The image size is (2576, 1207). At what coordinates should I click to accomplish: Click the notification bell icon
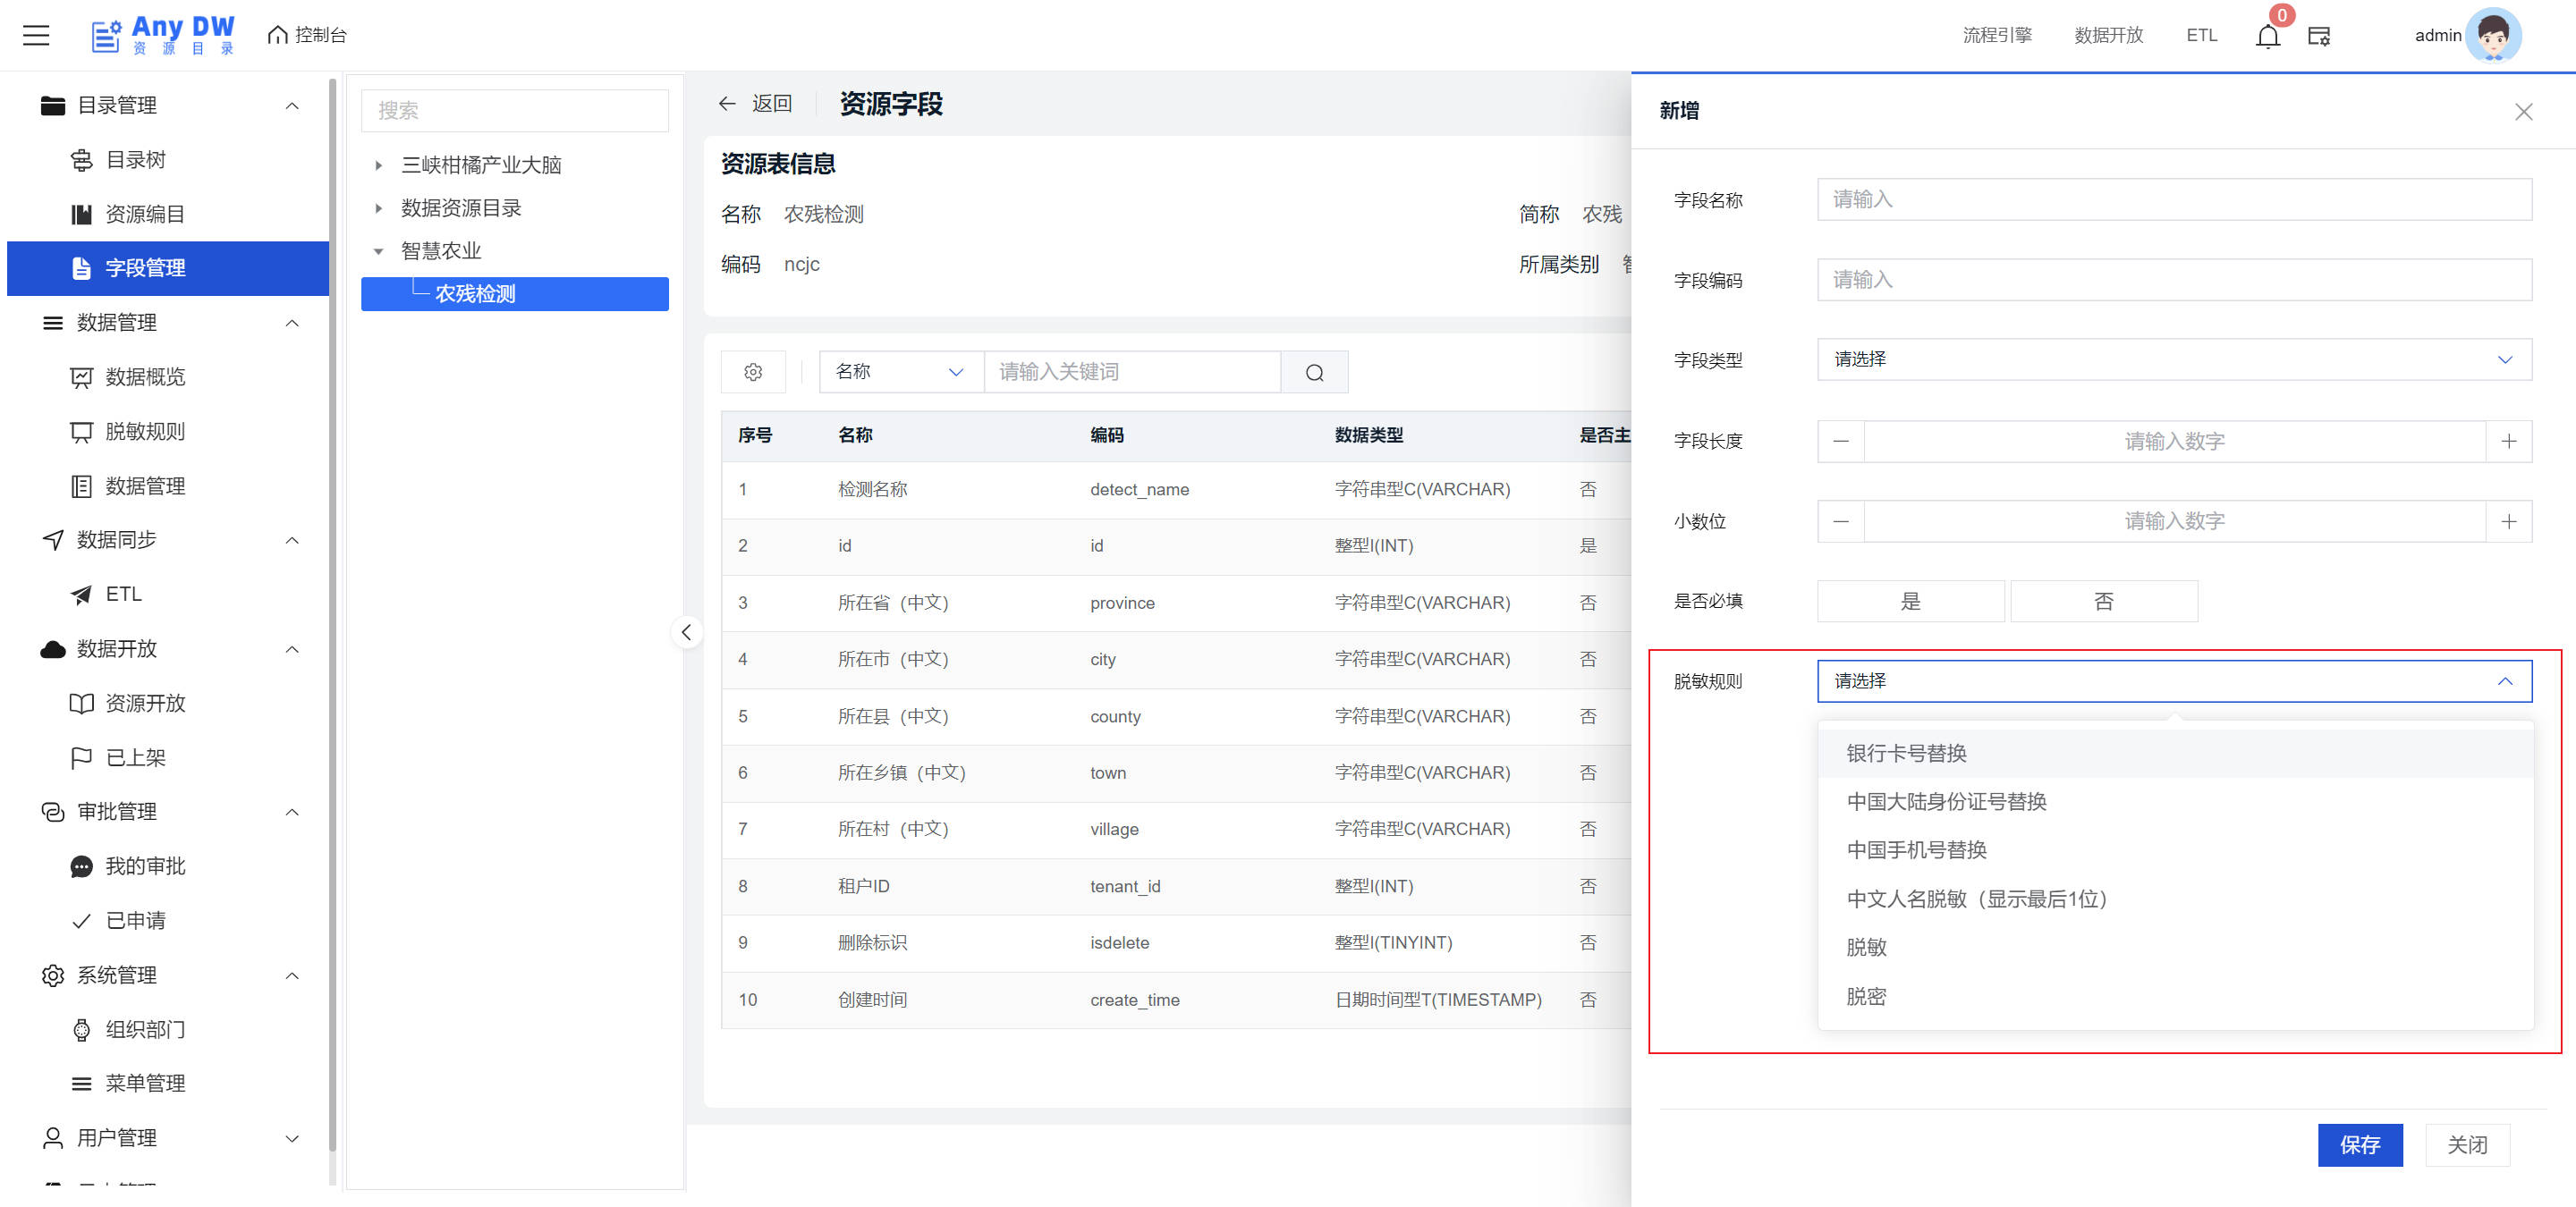point(2267,36)
